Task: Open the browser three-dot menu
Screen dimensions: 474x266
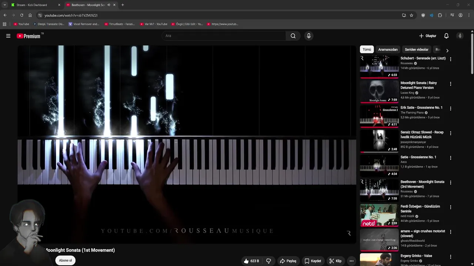Action: tap(468, 15)
